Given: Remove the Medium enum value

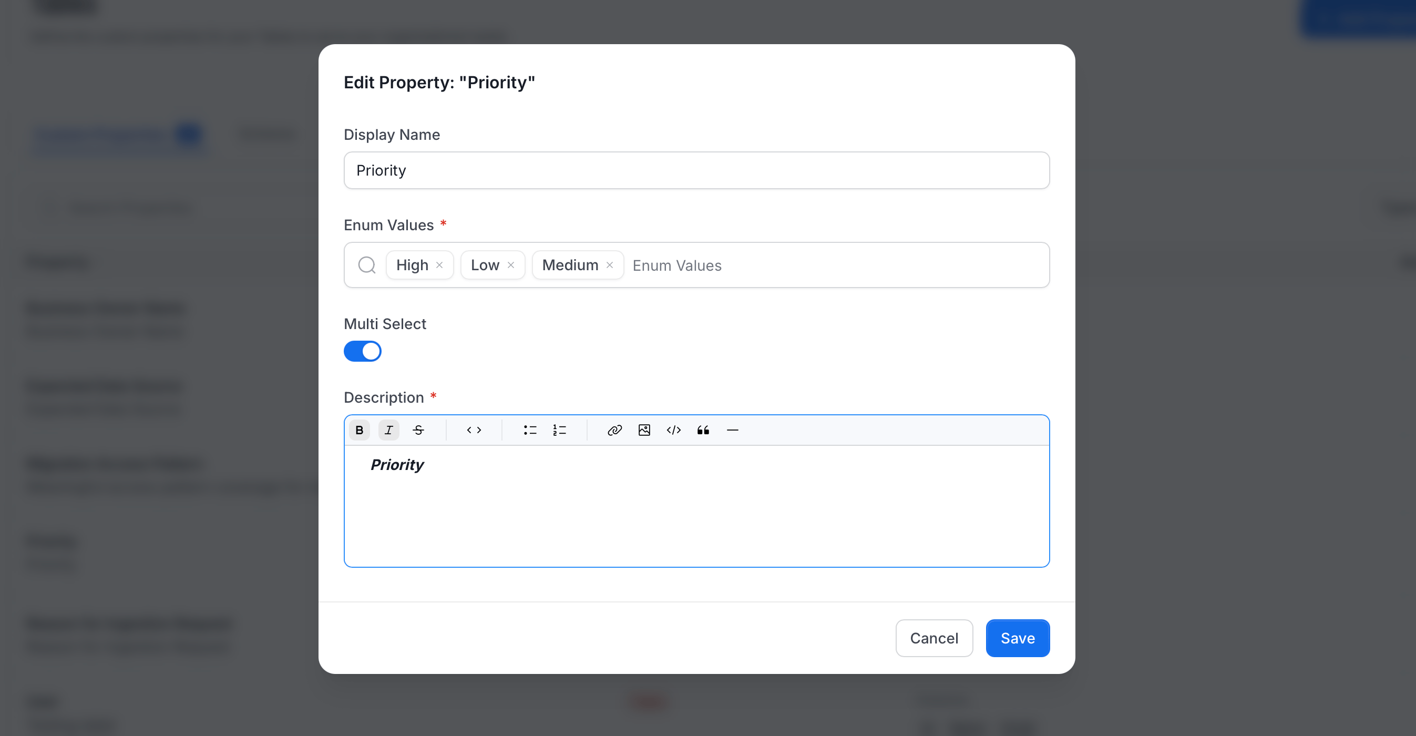Looking at the screenshot, I should [x=610, y=265].
